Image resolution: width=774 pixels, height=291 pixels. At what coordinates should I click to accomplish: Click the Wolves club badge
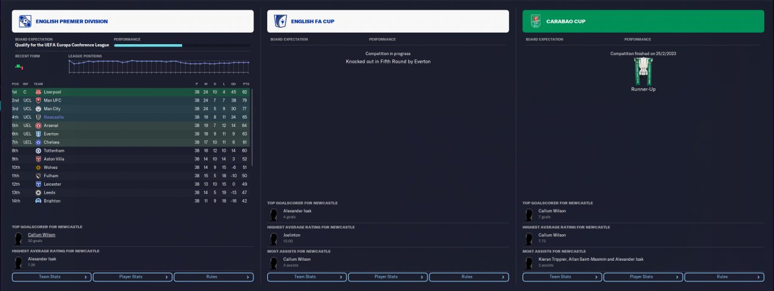click(x=38, y=167)
